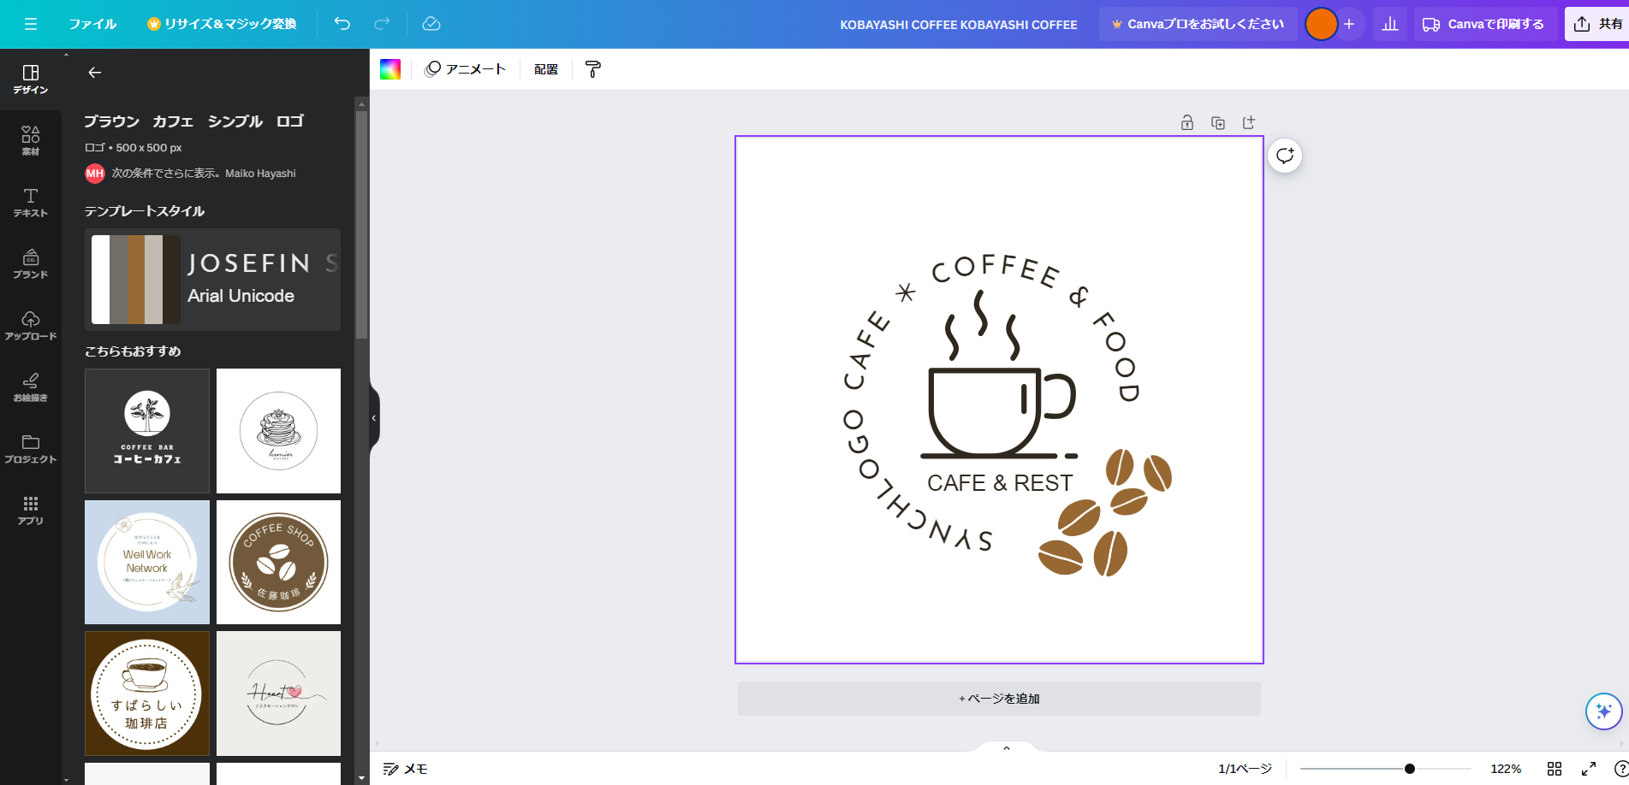Expand the bottom panel via the upward chevron
1629x785 pixels.
1006,747
